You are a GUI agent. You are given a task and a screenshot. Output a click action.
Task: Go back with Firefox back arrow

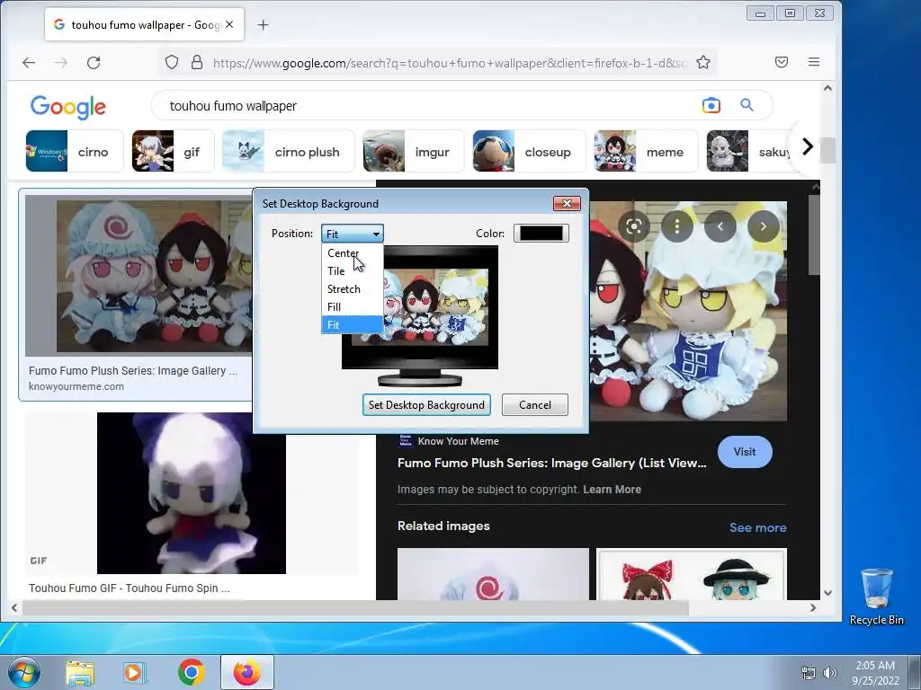click(29, 62)
